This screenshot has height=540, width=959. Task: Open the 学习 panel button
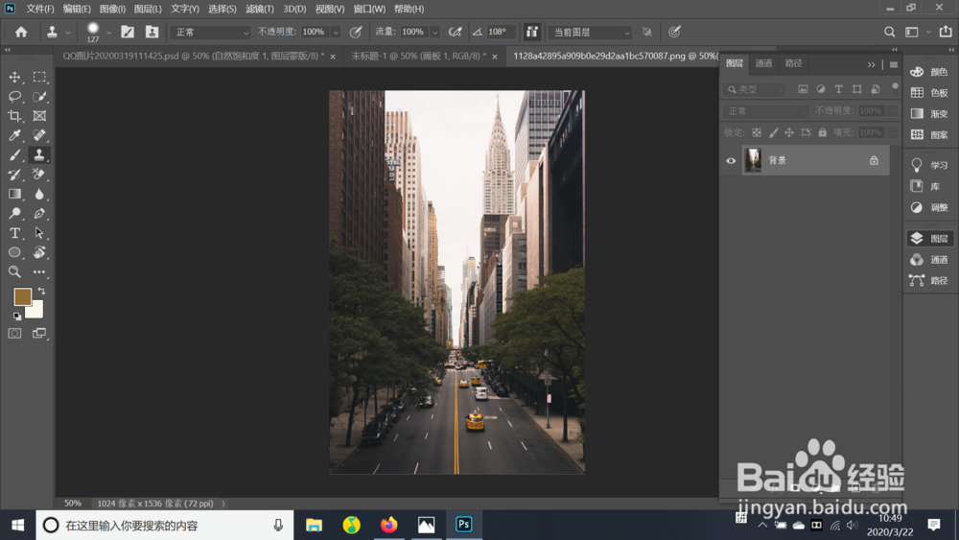pyautogui.click(x=929, y=165)
